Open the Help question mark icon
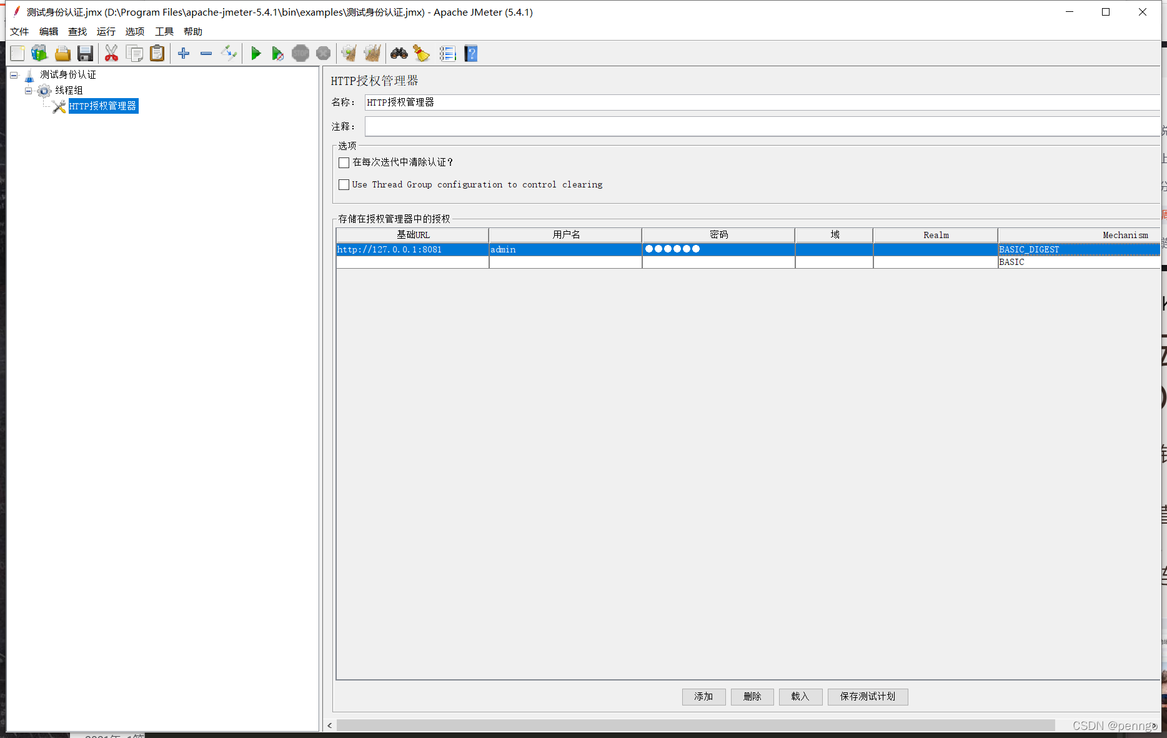The height and width of the screenshot is (738, 1167). tap(471, 54)
